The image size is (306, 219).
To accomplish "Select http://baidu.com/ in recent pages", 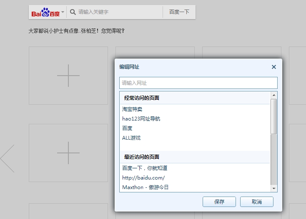I will [x=143, y=177].
